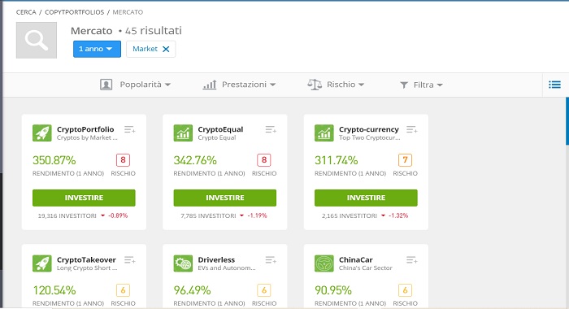Click the magnifying glass search icon

pyautogui.click(x=37, y=40)
